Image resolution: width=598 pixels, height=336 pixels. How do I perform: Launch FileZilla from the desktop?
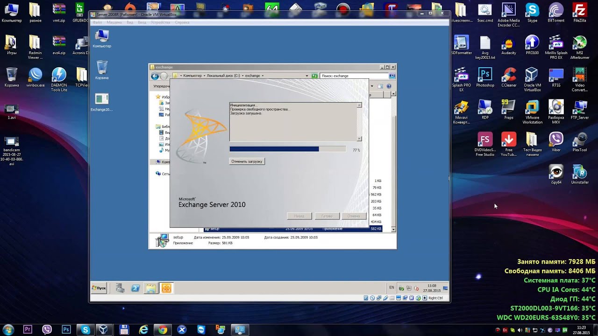[580, 13]
